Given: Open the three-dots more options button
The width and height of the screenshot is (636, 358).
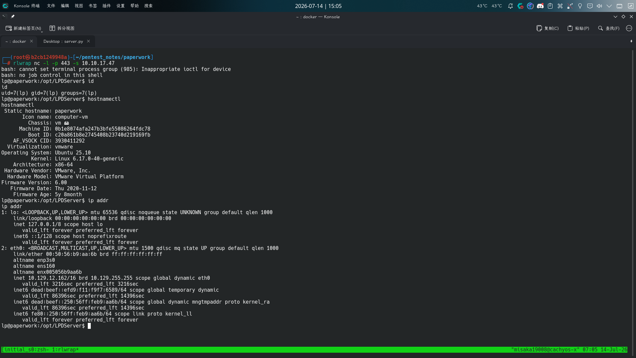Looking at the screenshot, I should pyautogui.click(x=629, y=29).
